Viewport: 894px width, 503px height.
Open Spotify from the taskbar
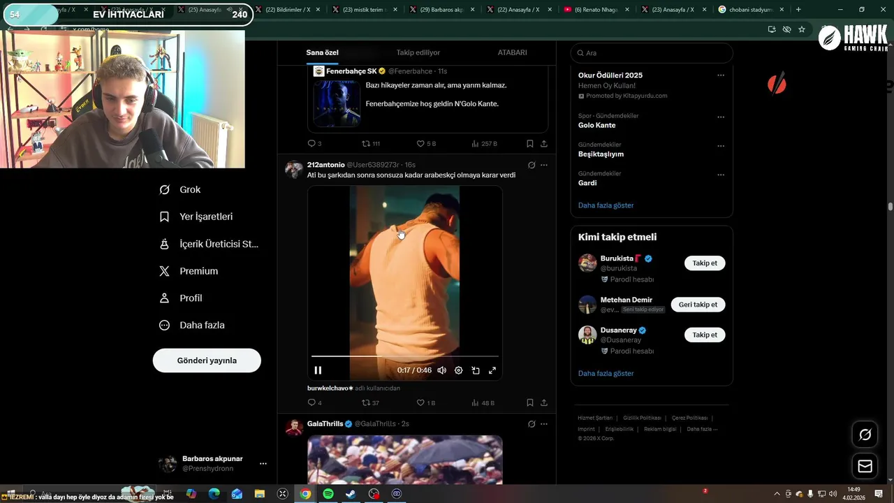click(x=328, y=493)
